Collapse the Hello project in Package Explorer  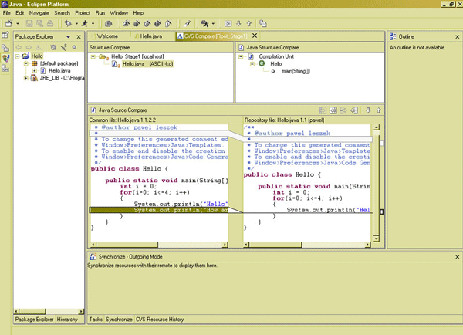18,56
